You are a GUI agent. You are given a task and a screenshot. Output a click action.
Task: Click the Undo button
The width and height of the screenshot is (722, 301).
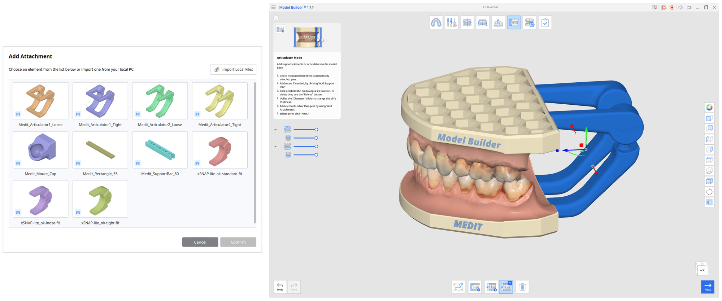click(x=280, y=287)
